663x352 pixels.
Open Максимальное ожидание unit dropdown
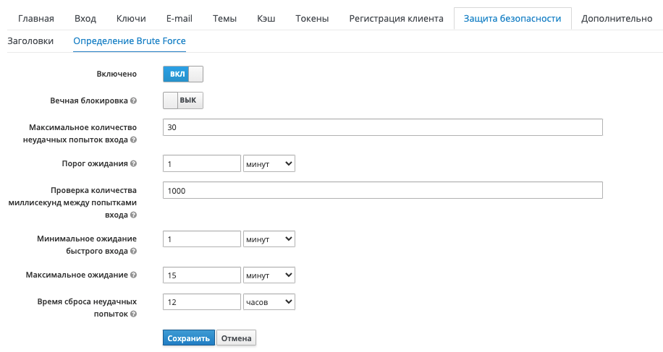click(269, 275)
